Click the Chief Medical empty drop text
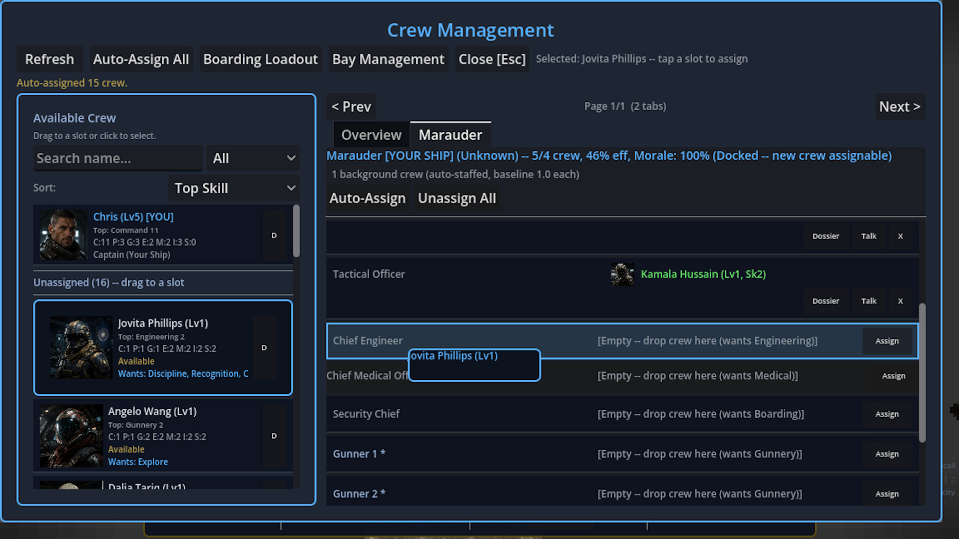This screenshot has width=959, height=539. click(698, 376)
